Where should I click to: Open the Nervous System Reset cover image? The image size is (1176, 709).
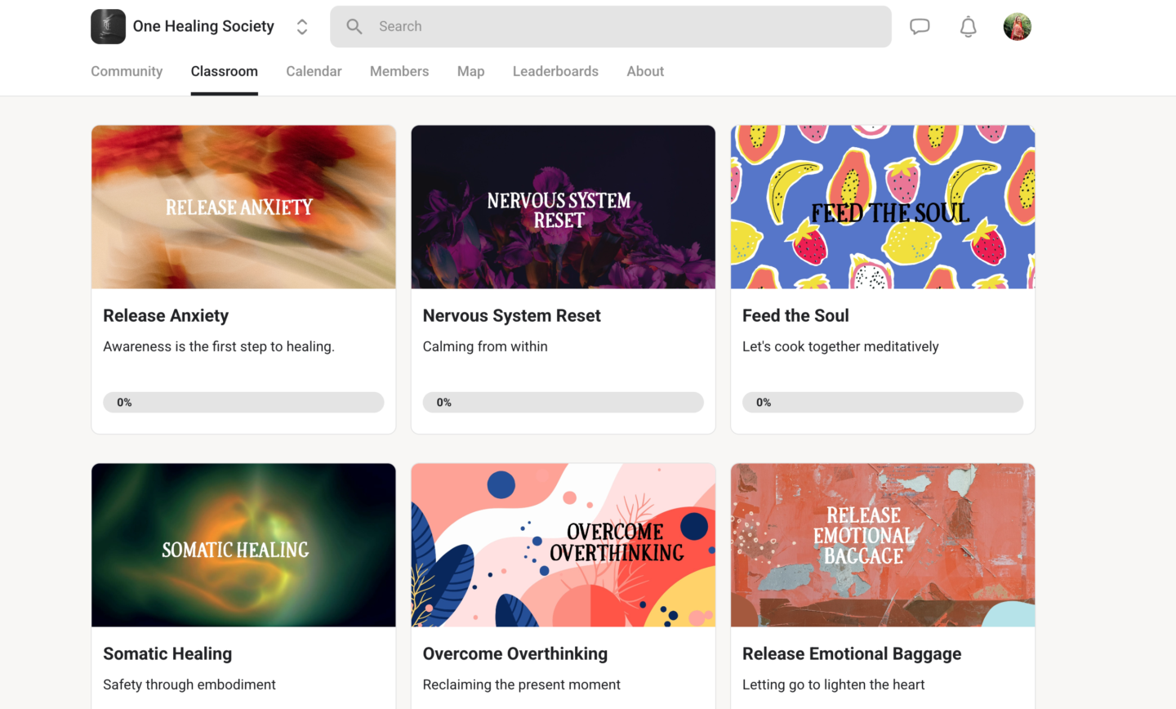tap(563, 207)
